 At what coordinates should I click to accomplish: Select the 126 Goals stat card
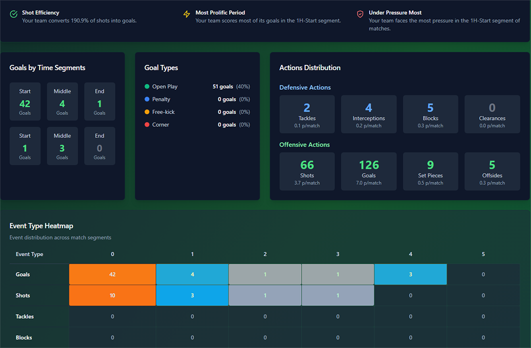[369, 171]
